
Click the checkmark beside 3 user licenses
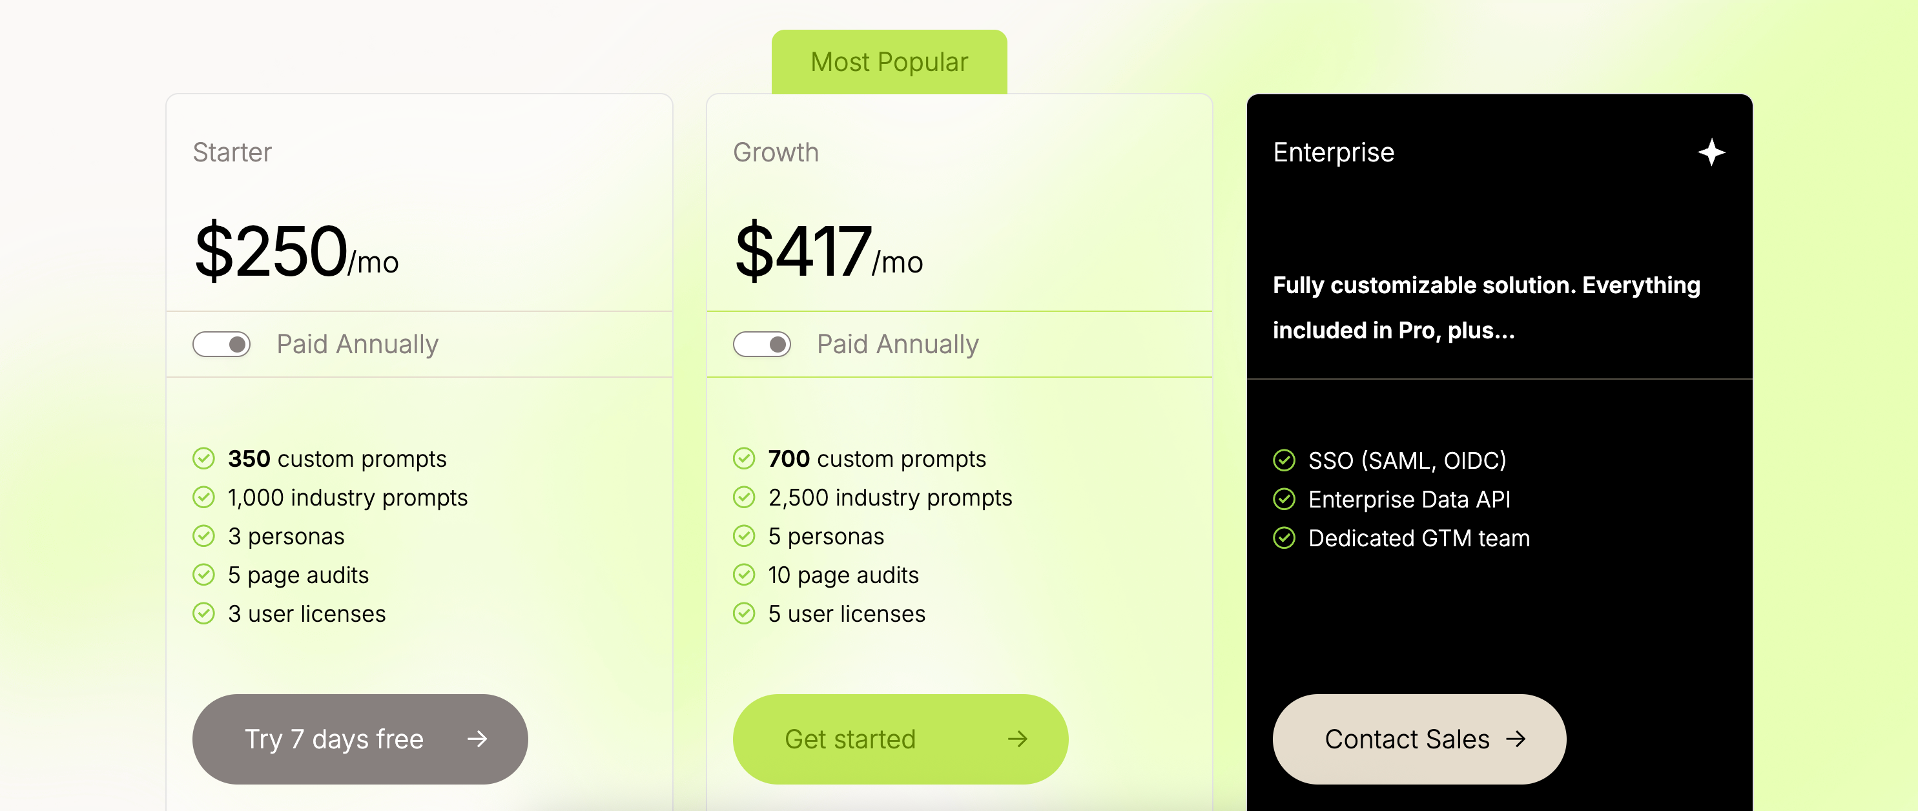205,613
